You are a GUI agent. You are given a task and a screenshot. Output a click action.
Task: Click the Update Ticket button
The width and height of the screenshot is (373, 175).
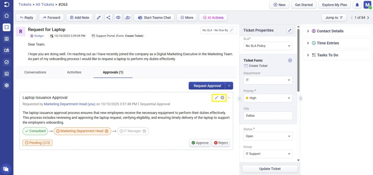point(270,169)
